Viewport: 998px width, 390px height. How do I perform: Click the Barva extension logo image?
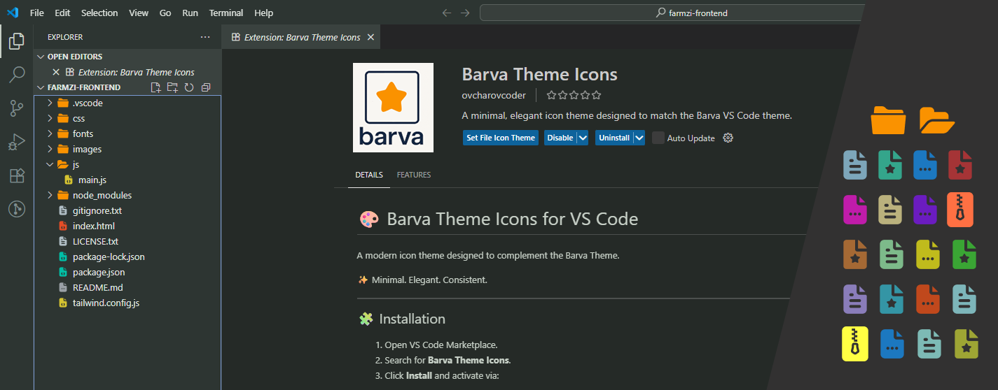393,108
